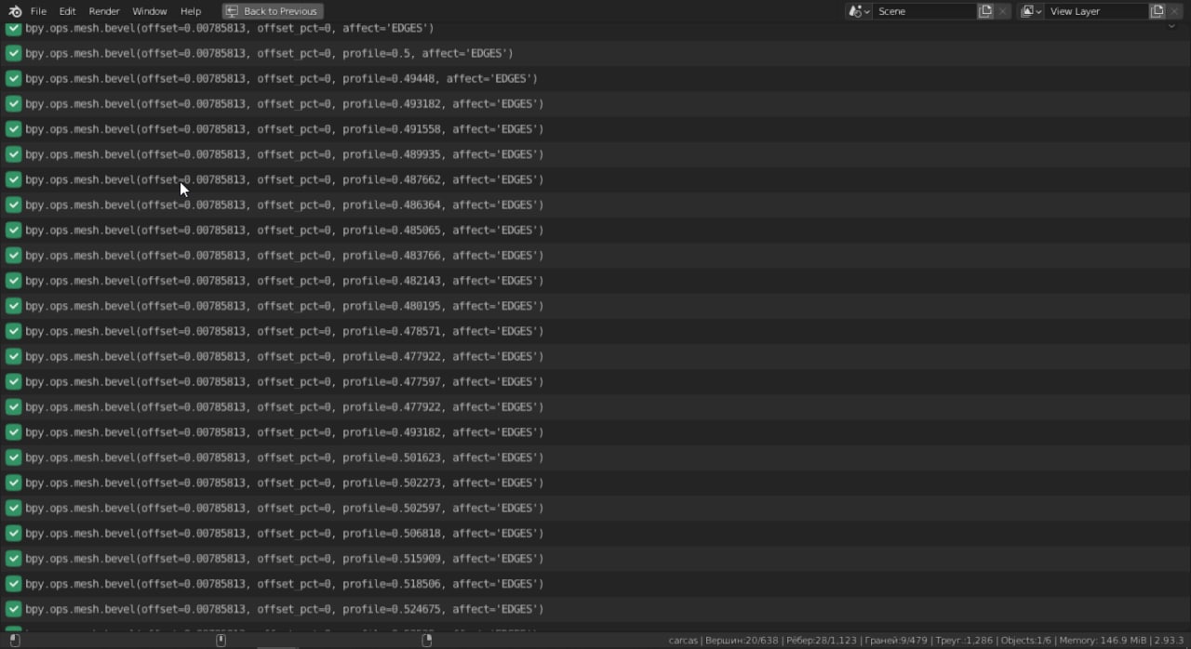Click the add View Layer icon
The width and height of the screenshot is (1191, 649).
pos(1158,11)
